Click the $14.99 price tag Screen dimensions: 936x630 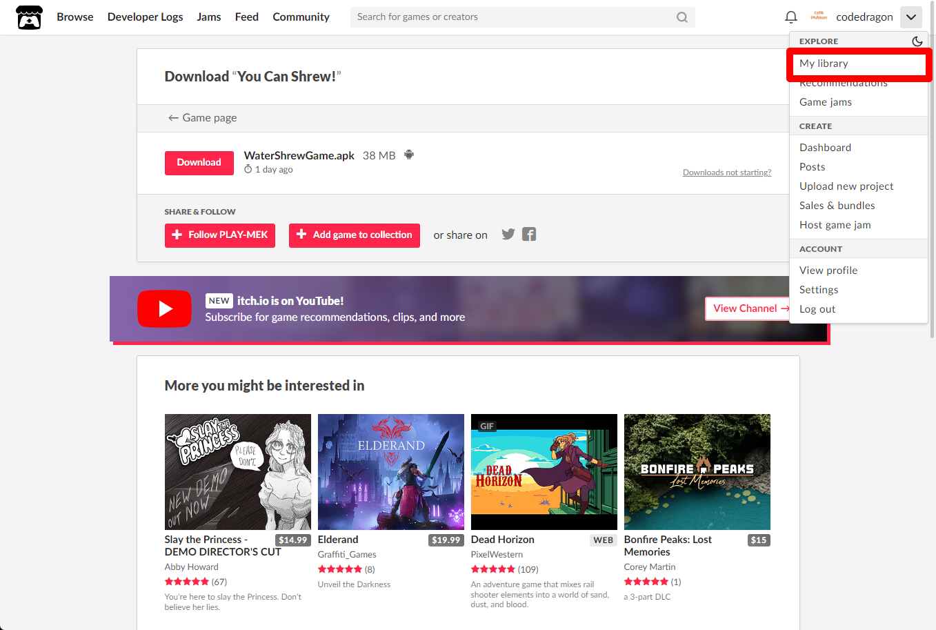point(293,540)
